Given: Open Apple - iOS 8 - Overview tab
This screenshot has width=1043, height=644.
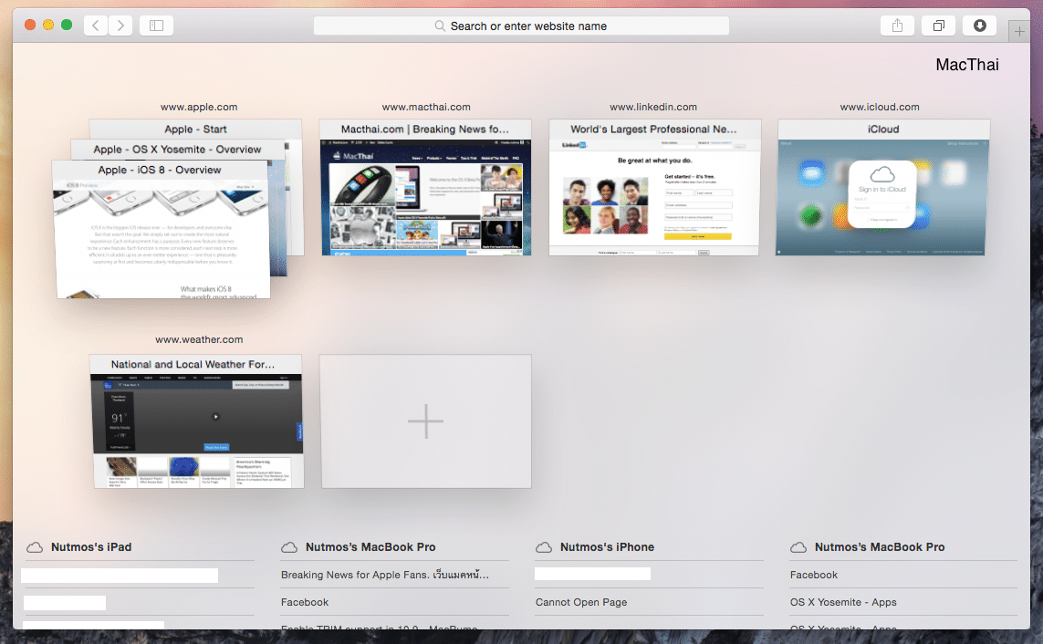Looking at the screenshot, I should [x=160, y=171].
